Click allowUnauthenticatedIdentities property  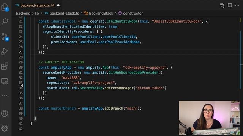73,26
